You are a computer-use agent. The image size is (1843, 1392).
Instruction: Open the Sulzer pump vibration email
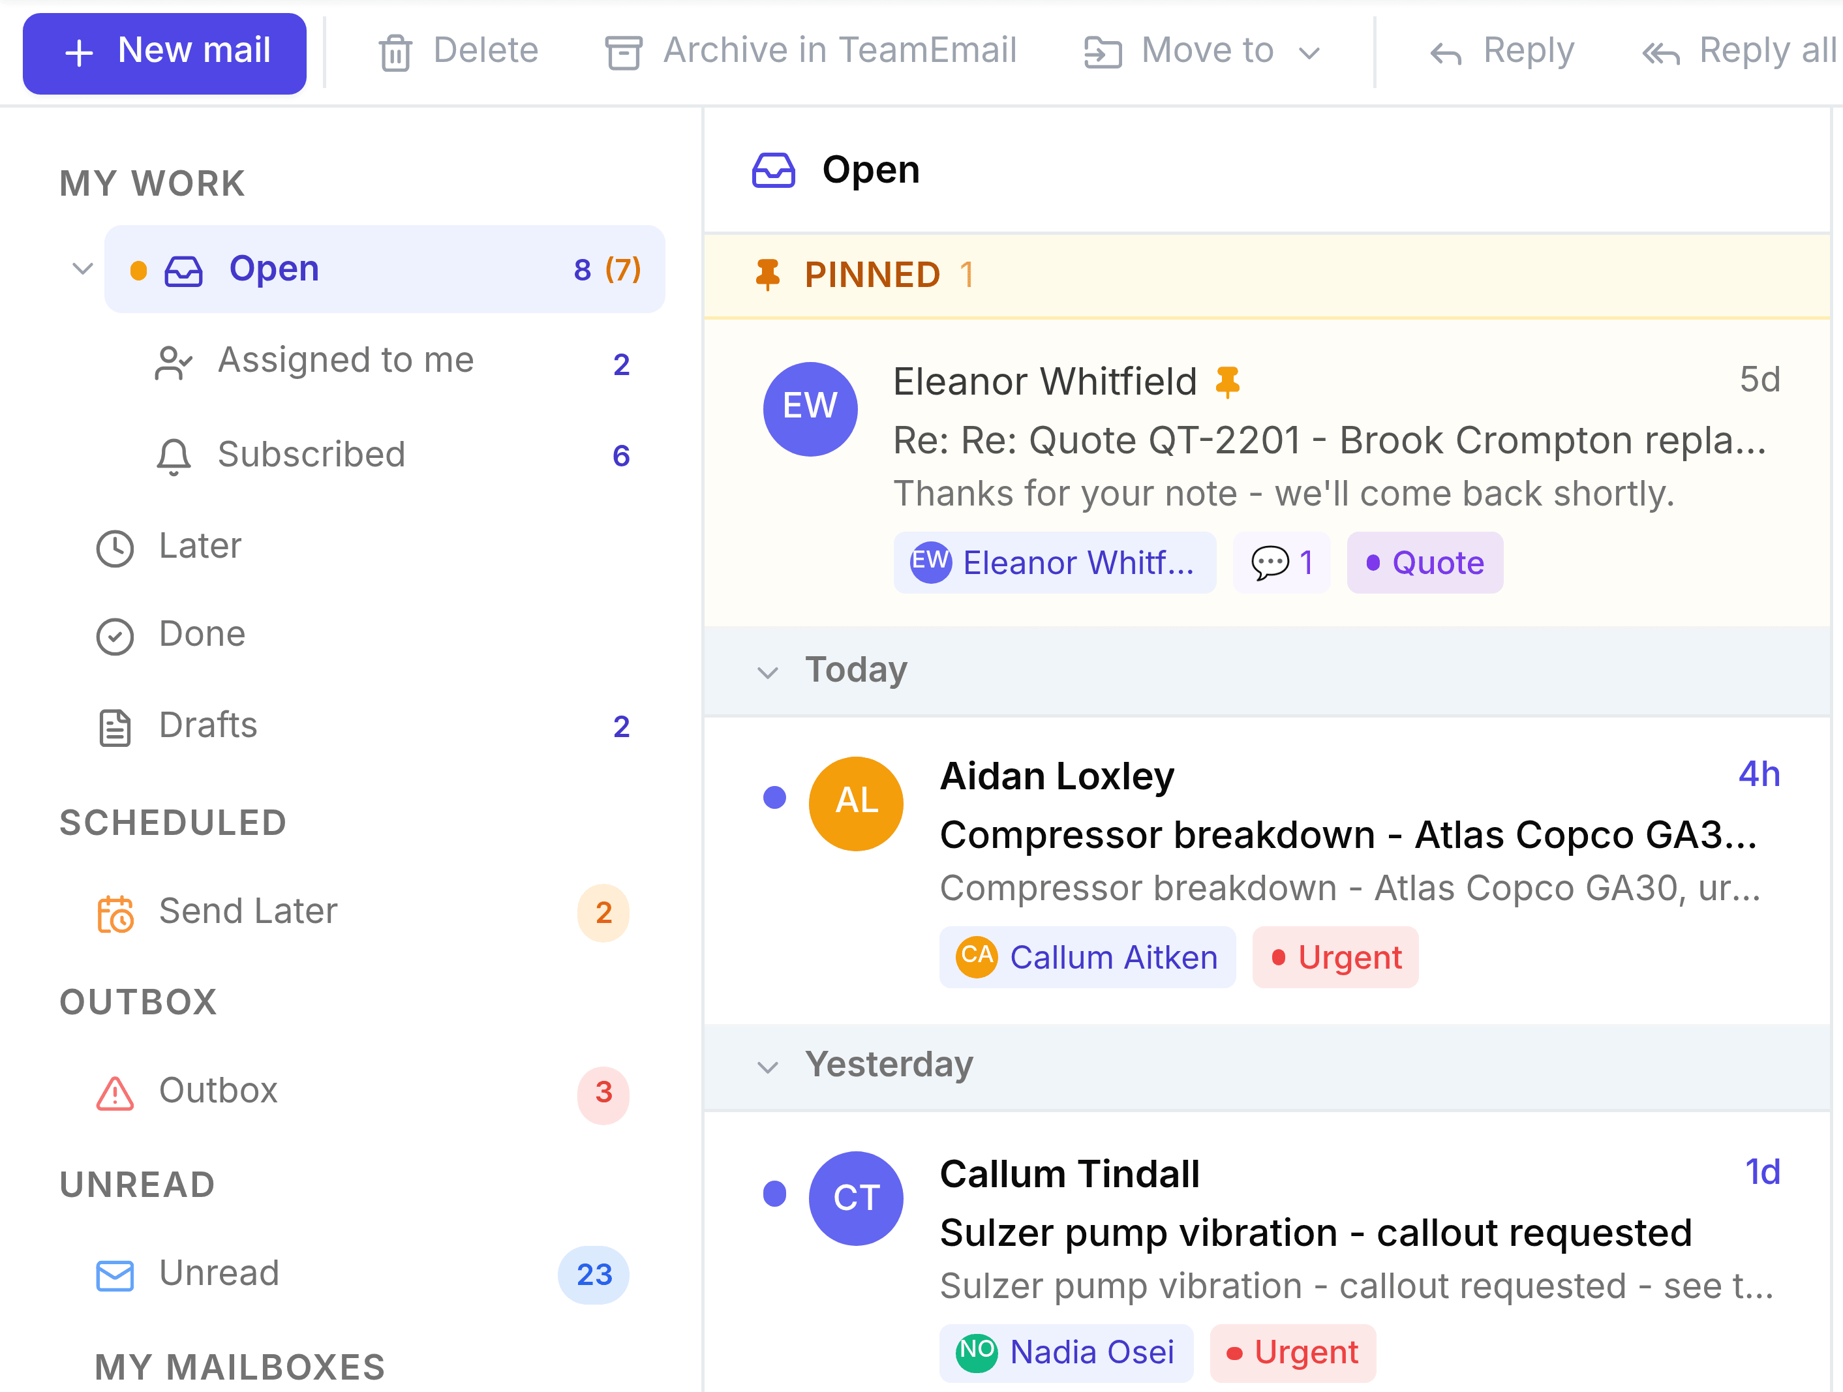(x=1268, y=1253)
